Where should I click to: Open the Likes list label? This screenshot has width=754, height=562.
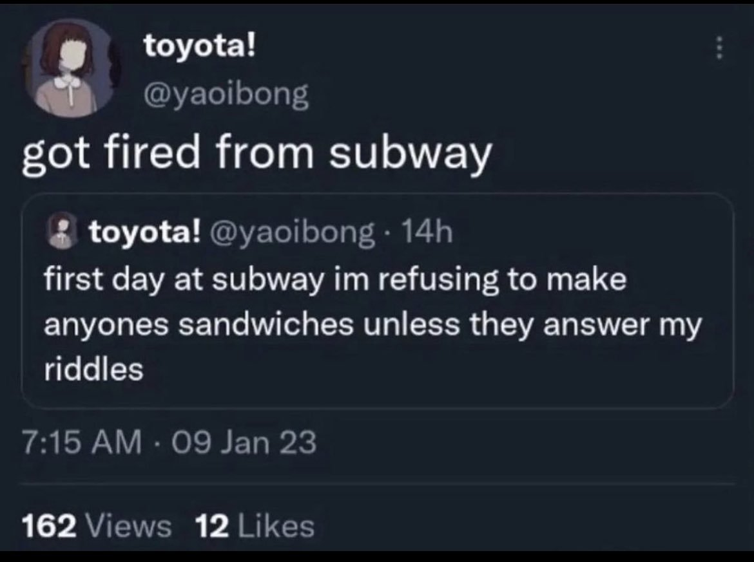click(x=276, y=527)
